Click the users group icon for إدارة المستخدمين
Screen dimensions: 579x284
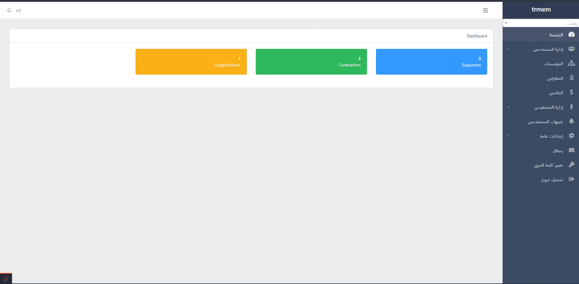point(571,49)
